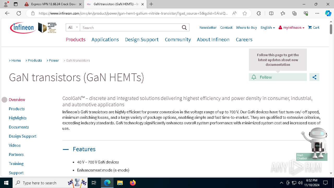Open the Applications menu
The height and width of the screenshot is (188, 334).
click(105, 39)
